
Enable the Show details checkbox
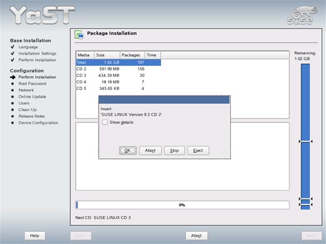[x=105, y=122]
